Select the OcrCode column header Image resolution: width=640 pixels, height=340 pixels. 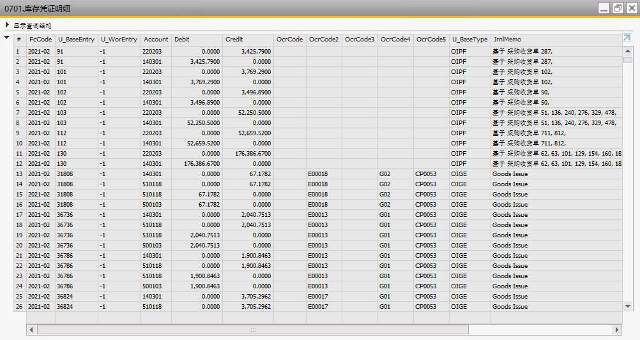(x=290, y=40)
